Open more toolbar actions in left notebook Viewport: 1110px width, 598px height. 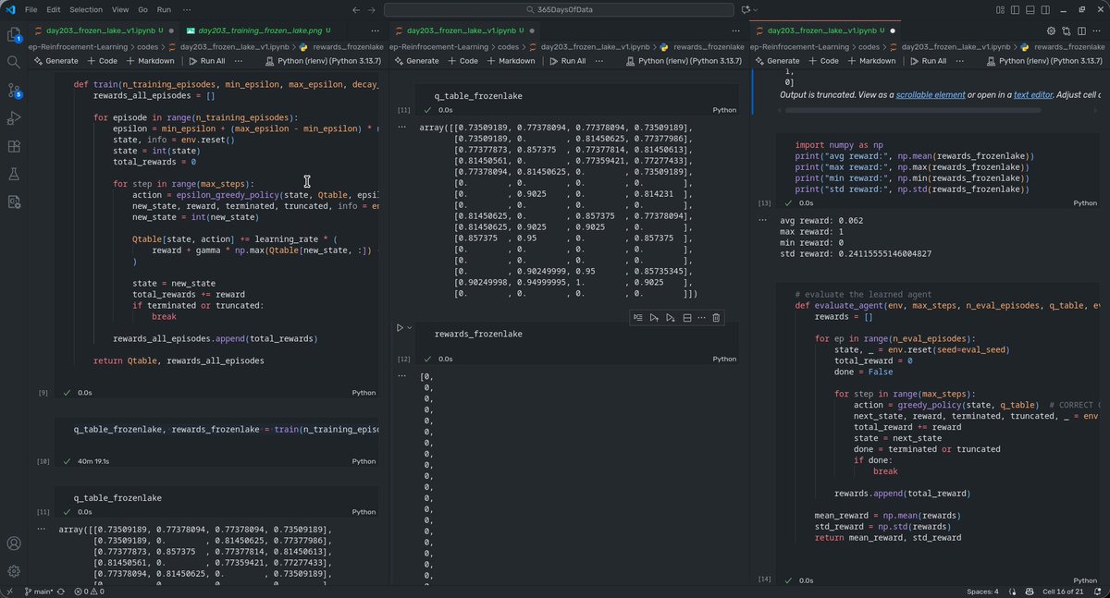click(x=239, y=60)
